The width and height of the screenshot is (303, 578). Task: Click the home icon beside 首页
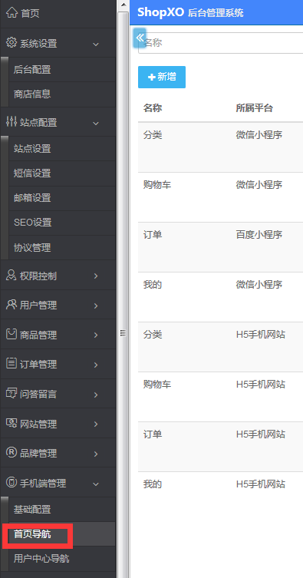[12, 13]
